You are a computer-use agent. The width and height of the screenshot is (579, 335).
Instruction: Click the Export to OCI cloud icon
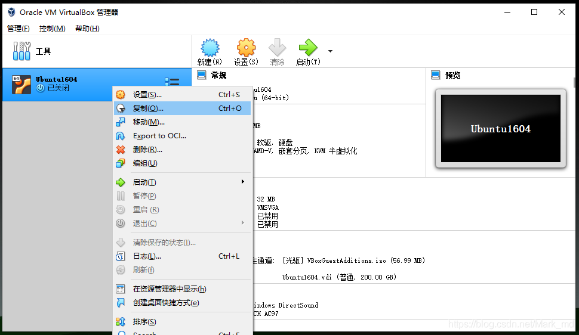coord(121,136)
